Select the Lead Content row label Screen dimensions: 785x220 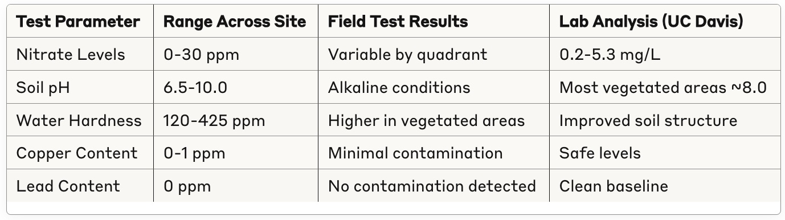[68, 186]
